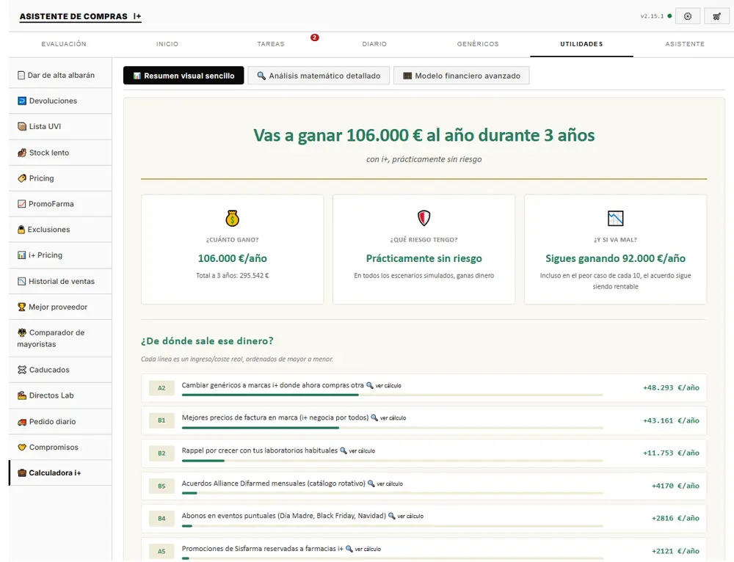Click the A2 row progress bar

pyautogui.click(x=392, y=395)
